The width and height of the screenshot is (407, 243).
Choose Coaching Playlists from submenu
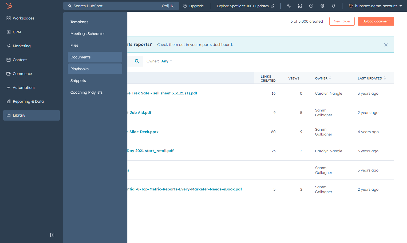pos(95,92)
